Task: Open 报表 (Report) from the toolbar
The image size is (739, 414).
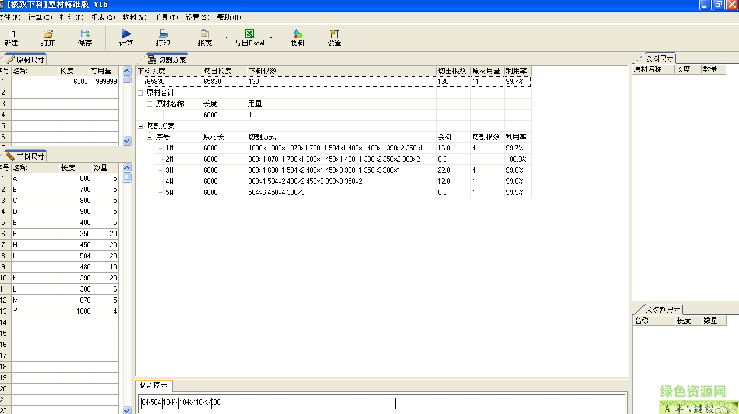Action: pyautogui.click(x=205, y=38)
